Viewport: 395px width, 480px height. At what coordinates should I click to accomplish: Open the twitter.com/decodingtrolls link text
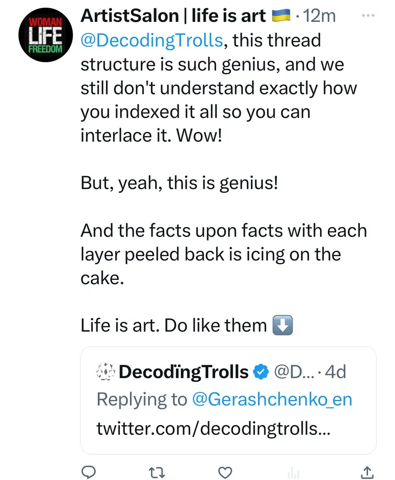[x=212, y=428]
